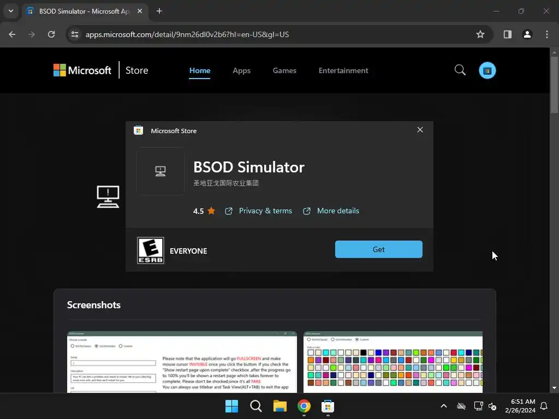559x419 pixels.
Task: Click the scrollbar down arrow
Action: 554,388
